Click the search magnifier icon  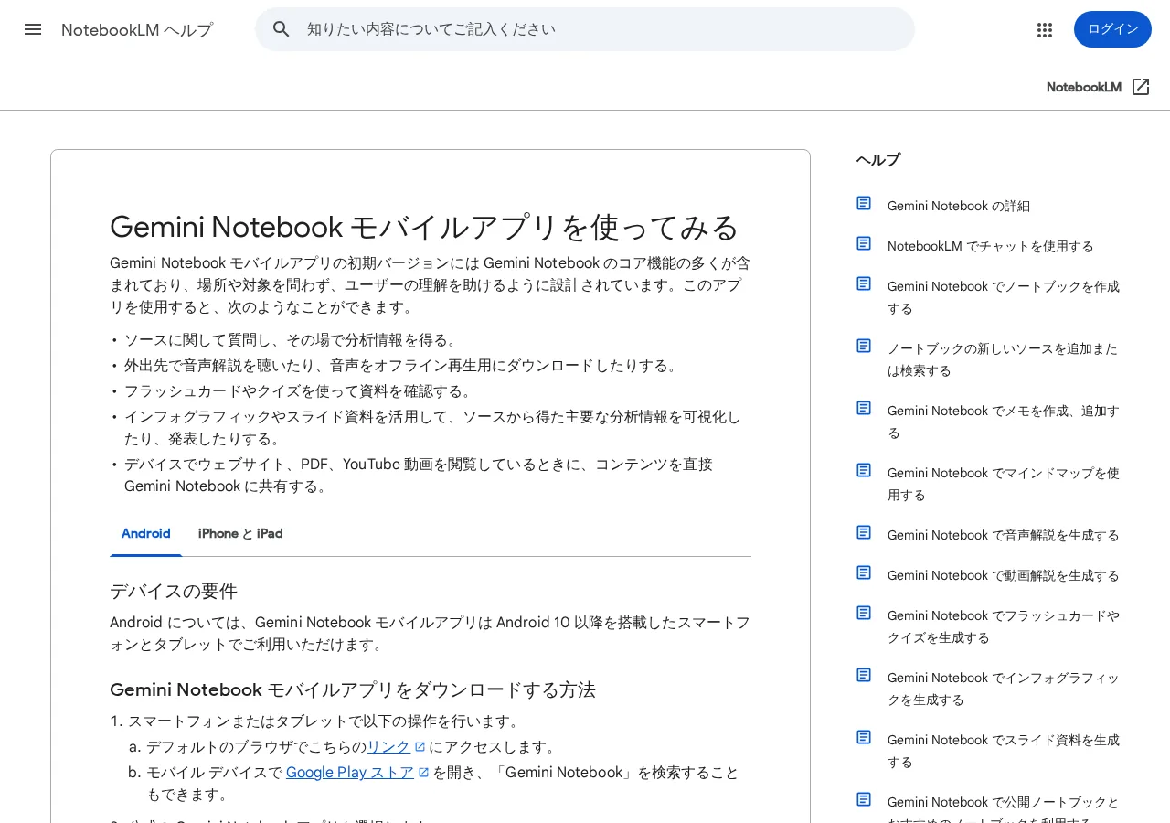tap(282, 29)
